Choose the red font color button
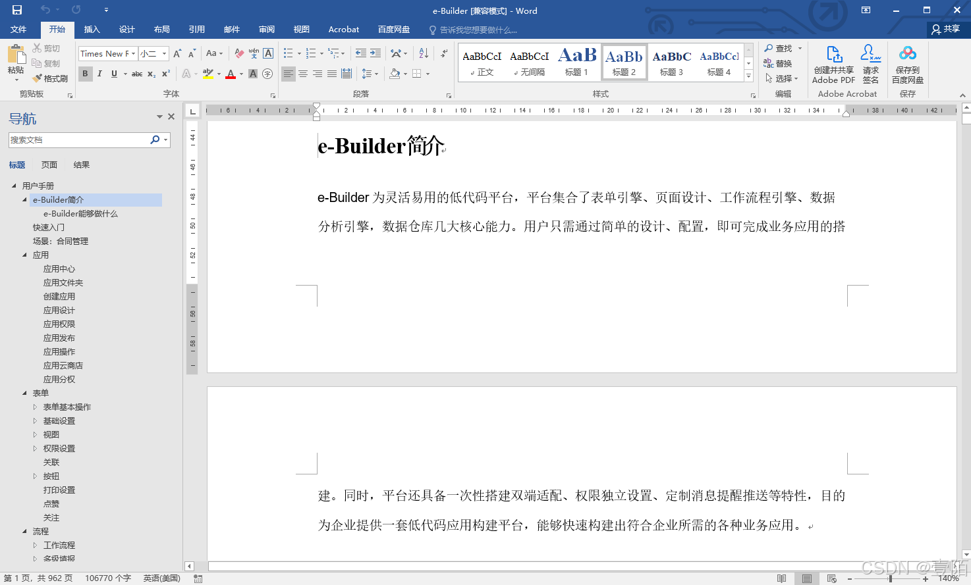 231,74
